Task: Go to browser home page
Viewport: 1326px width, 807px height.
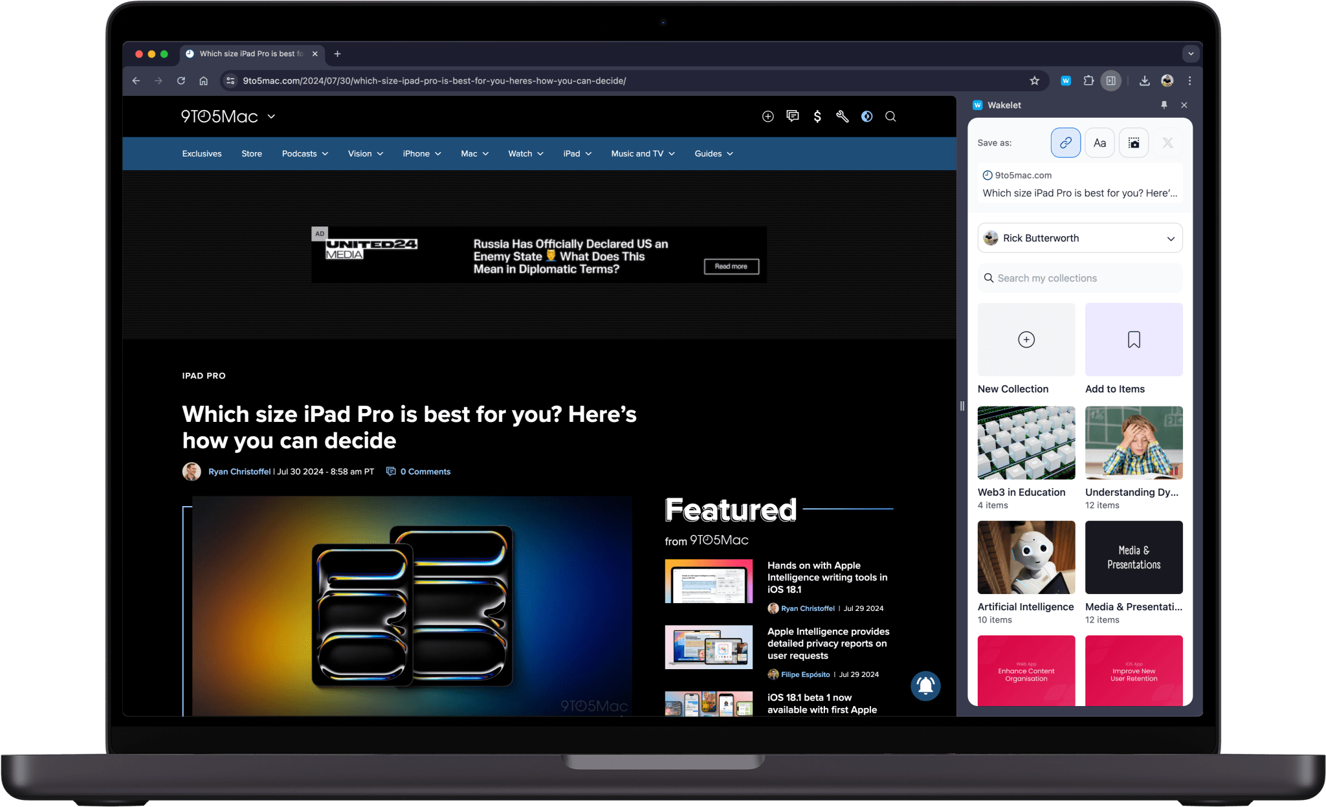Action: click(204, 81)
